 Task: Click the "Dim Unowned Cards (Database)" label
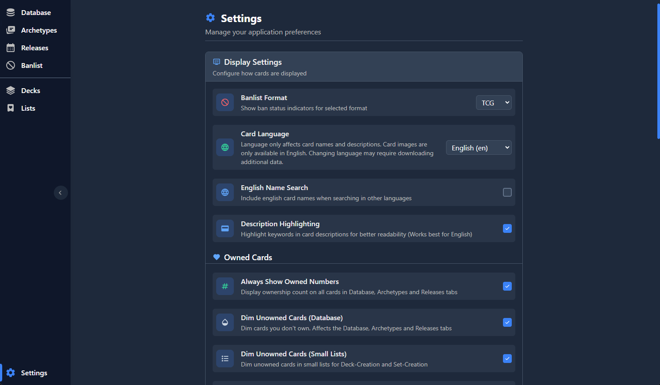click(292, 318)
